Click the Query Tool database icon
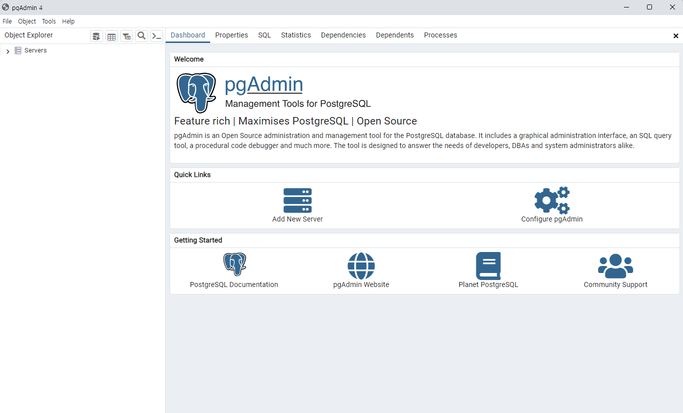This screenshot has width=683, height=413. (x=97, y=36)
